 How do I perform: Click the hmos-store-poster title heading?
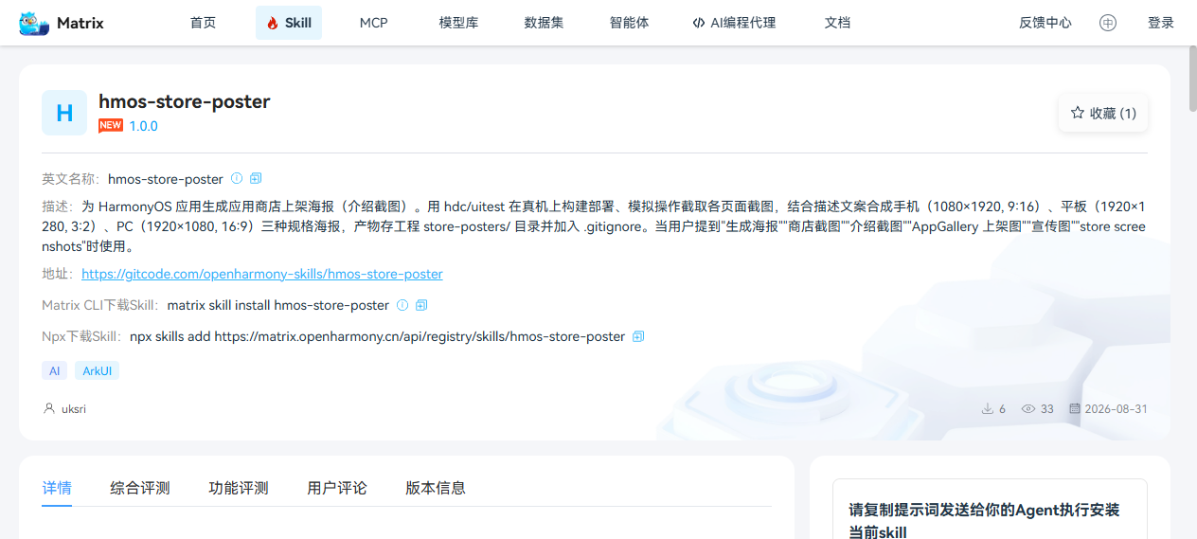(x=185, y=101)
